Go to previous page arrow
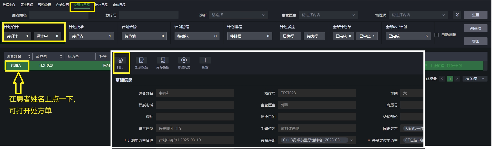The height and width of the screenshot is (150, 493). pos(442,79)
